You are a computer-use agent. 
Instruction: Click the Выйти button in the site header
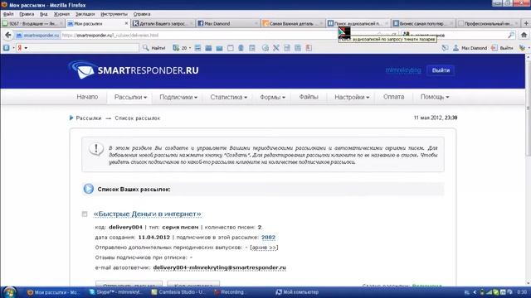[441, 70]
